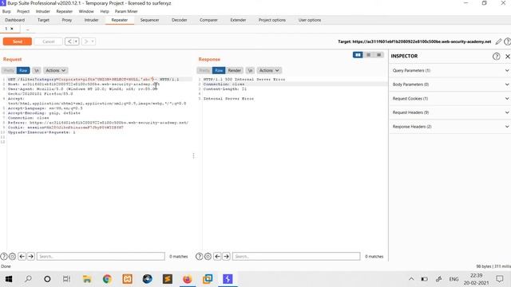Image resolution: width=511 pixels, height=287 pixels.
Task: Open the Help menu
Action: click(105, 11)
